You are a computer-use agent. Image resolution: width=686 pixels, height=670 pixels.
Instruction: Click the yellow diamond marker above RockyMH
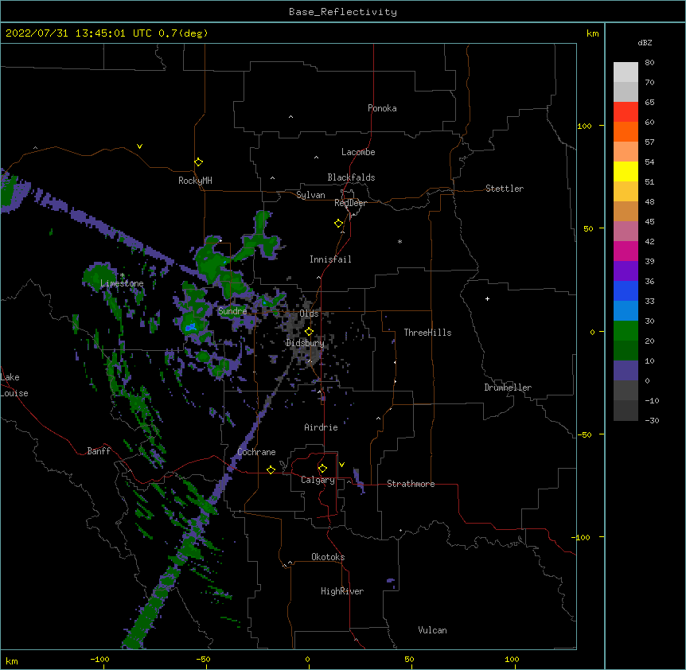198,162
